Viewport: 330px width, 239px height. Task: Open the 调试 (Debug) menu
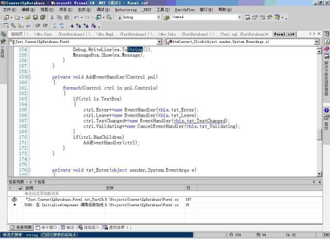pos(103,10)
